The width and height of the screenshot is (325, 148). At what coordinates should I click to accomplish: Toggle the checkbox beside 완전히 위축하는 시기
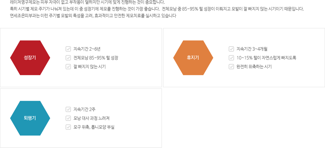pyautogui.click(x=231, y=67)
